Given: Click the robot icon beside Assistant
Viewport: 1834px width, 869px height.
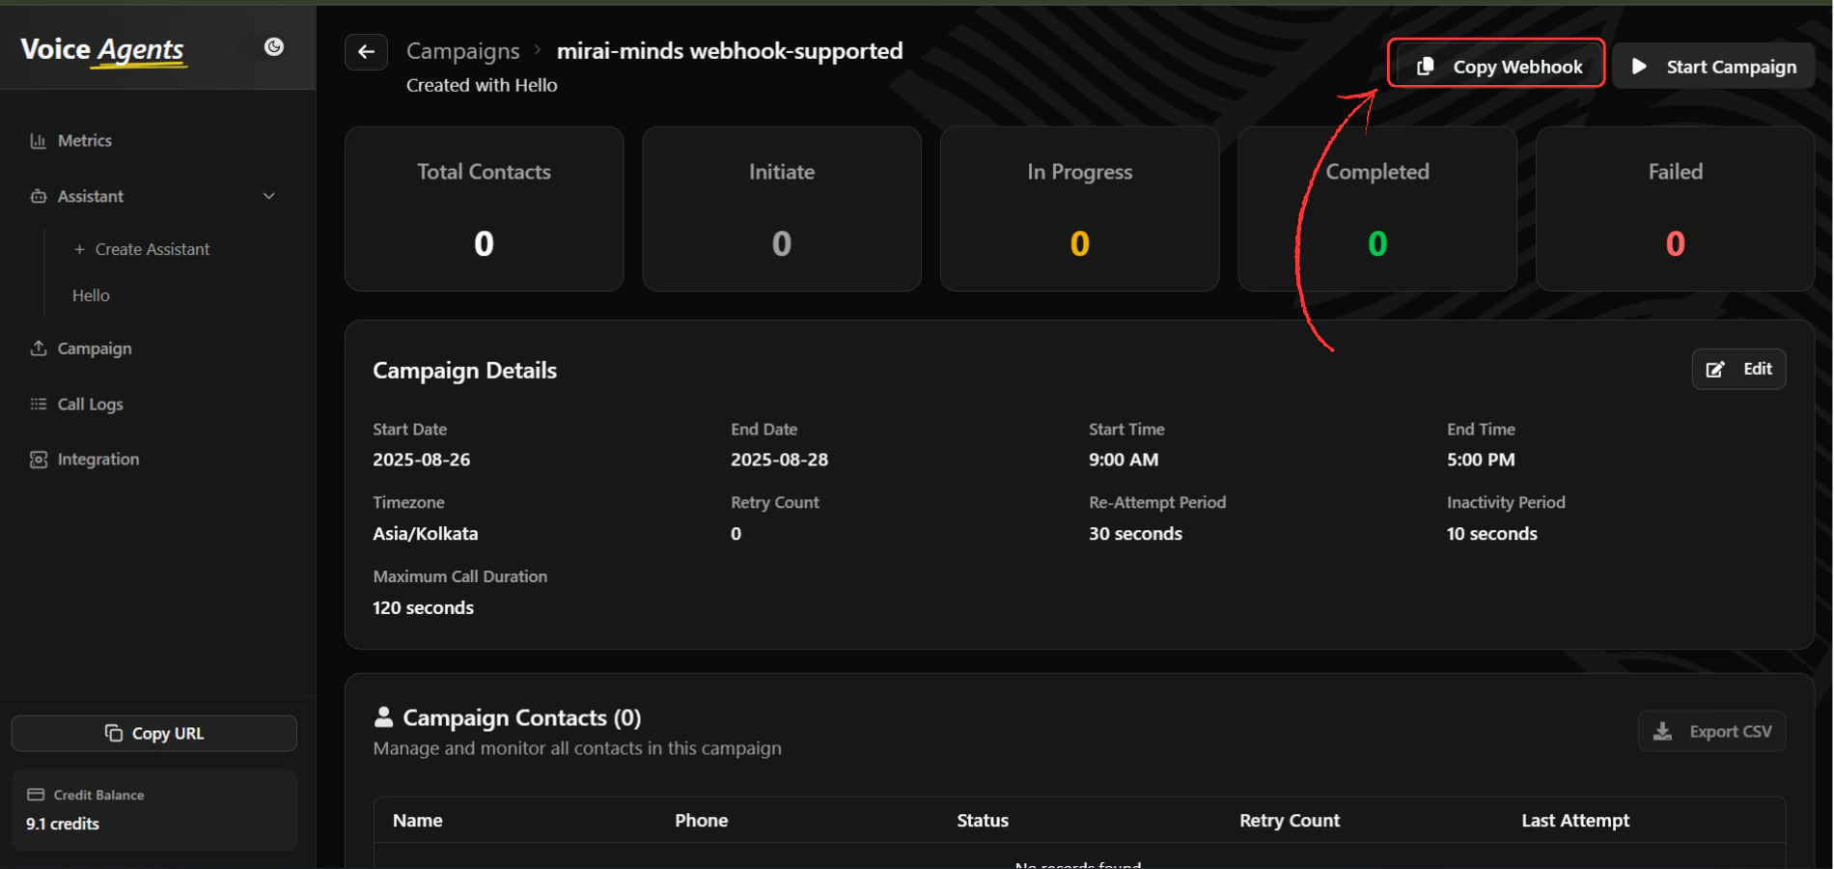Looking at the screenshot, I should tap(38, 196).
